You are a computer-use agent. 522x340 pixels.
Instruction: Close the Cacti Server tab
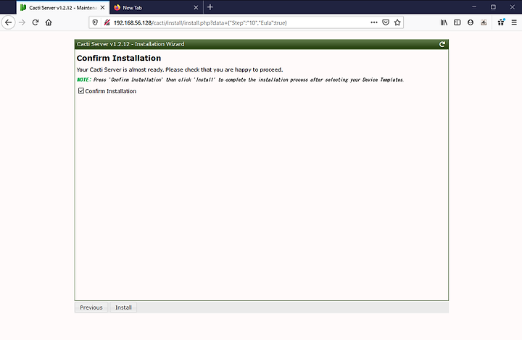click(x=103, y=7)
